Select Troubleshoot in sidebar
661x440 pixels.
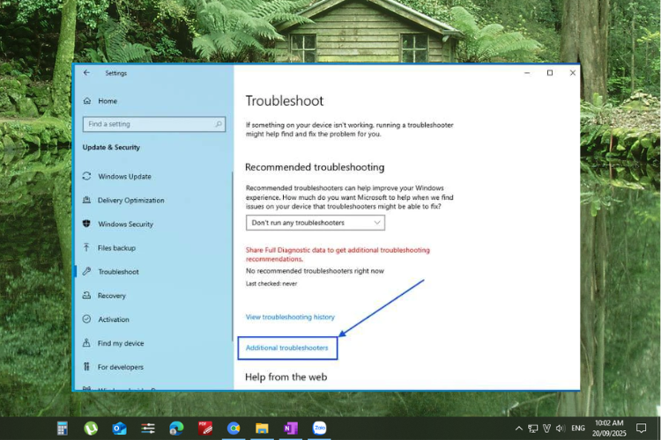(118, 272)
